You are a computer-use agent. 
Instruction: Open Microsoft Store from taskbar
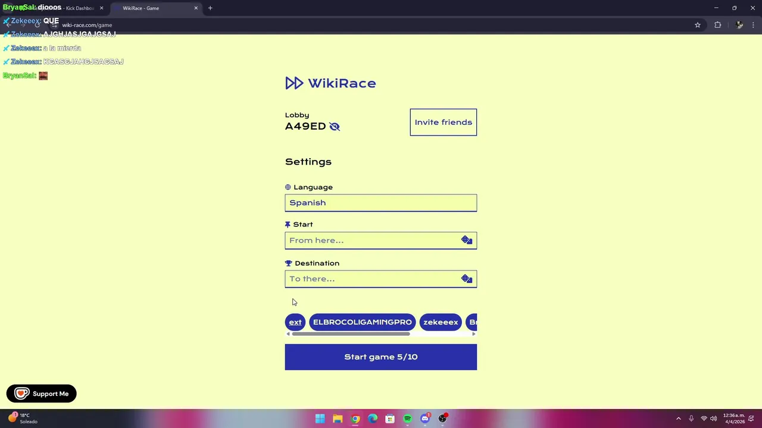pyautogui.click(x=390, y=418)
